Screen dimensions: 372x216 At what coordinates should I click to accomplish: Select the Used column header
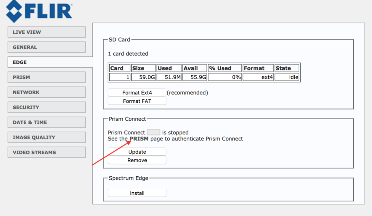point(169,68)
